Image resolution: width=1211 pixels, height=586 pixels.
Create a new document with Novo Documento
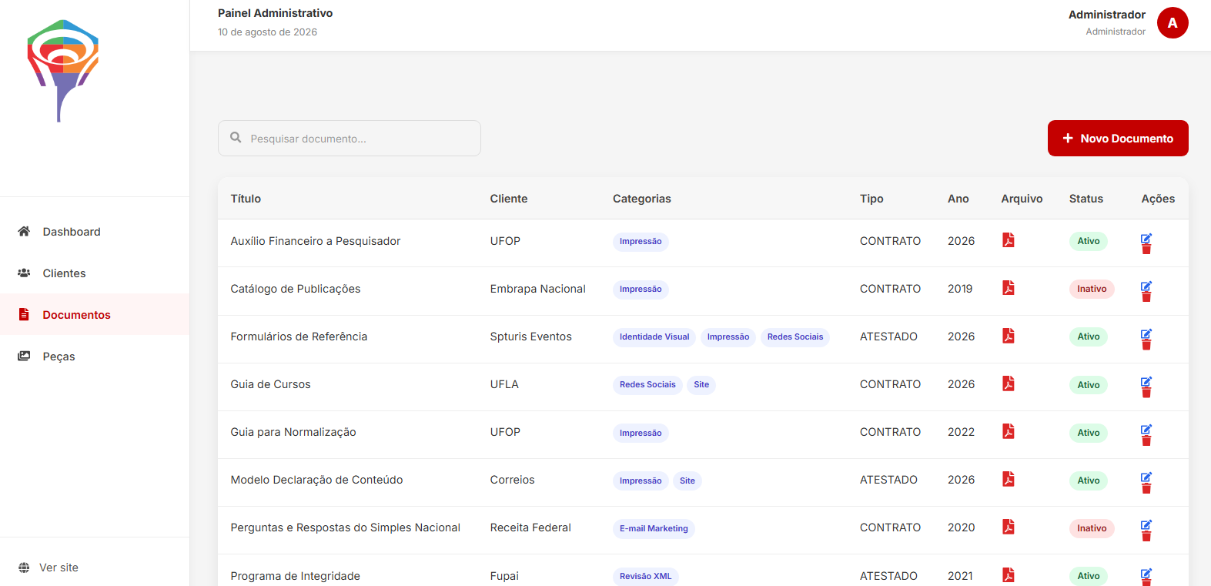tap(1118, 139)
